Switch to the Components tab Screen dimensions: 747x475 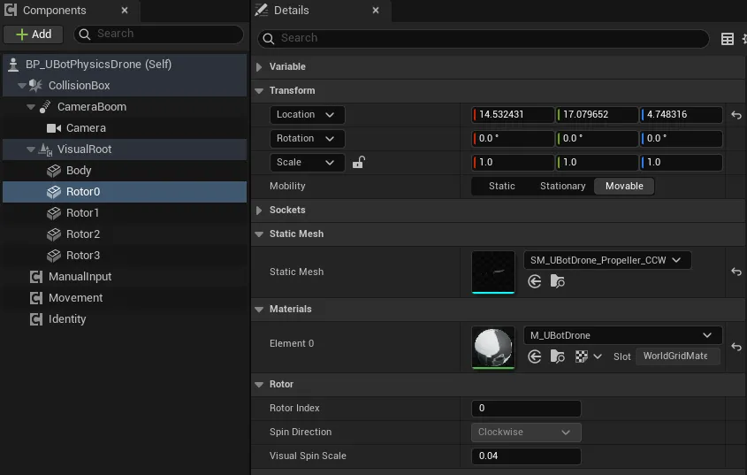[54, 10]
